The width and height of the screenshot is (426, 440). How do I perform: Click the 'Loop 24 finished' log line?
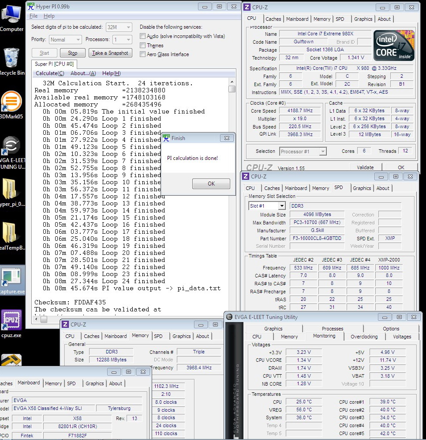(104, 281)
